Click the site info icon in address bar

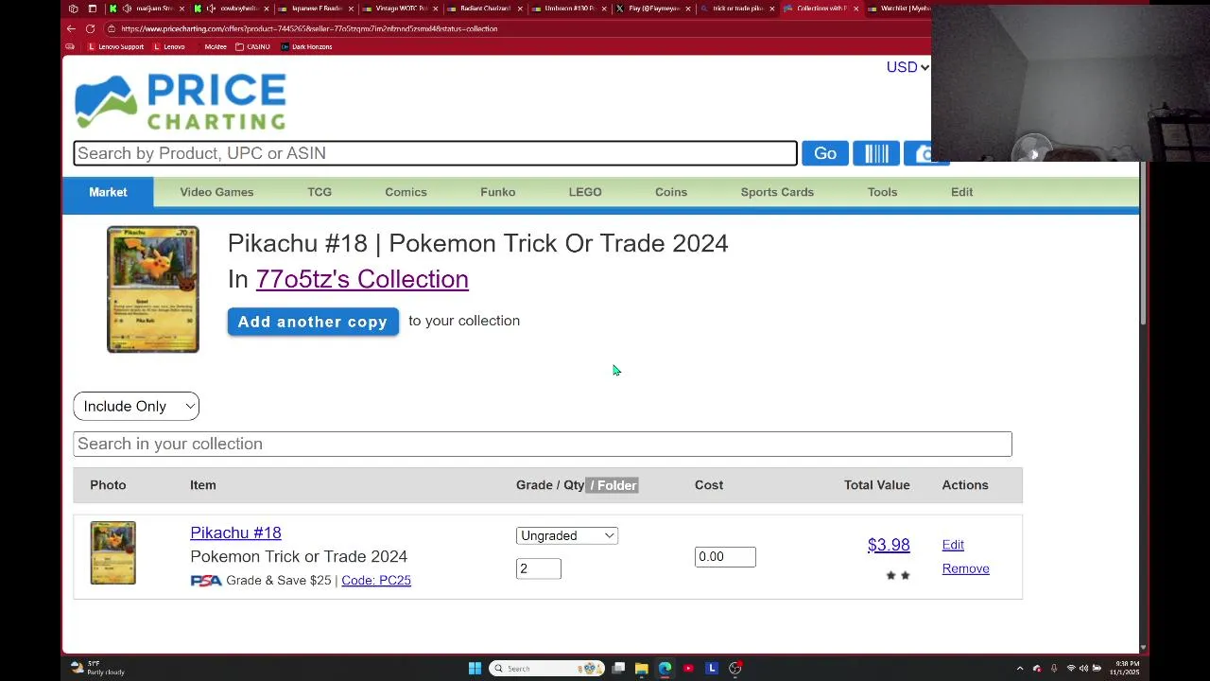click(x=111, y=28)
